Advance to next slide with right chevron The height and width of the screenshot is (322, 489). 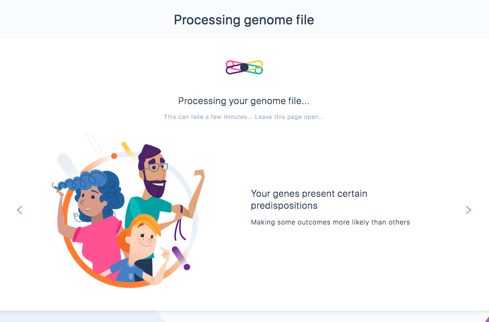[468, 210]
